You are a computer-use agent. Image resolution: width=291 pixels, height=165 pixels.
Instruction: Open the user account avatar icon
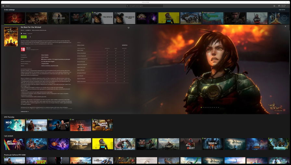pyautogui.click(x=279, y=6)
